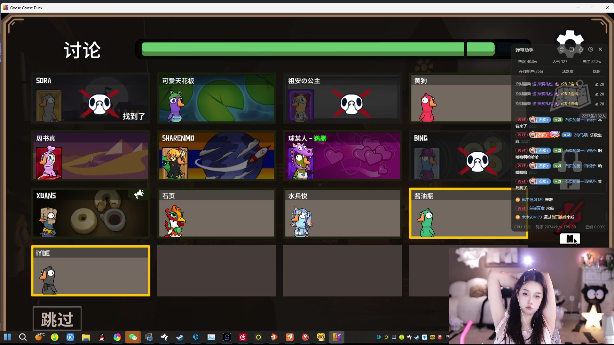Click 关注 badge beside 兰崔真虚
This screenshot has width=614, height=345.
click(x=521, y=208)
